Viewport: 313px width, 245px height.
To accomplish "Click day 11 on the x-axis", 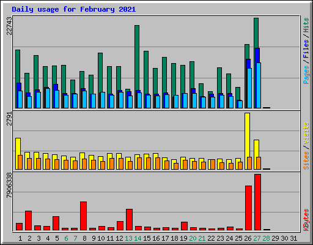I will [x=110, y=238].
